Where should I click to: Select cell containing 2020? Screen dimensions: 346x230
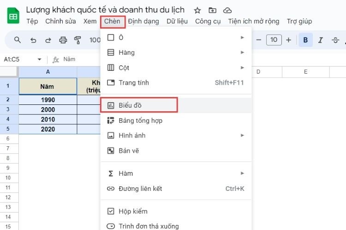pos(48,129)
